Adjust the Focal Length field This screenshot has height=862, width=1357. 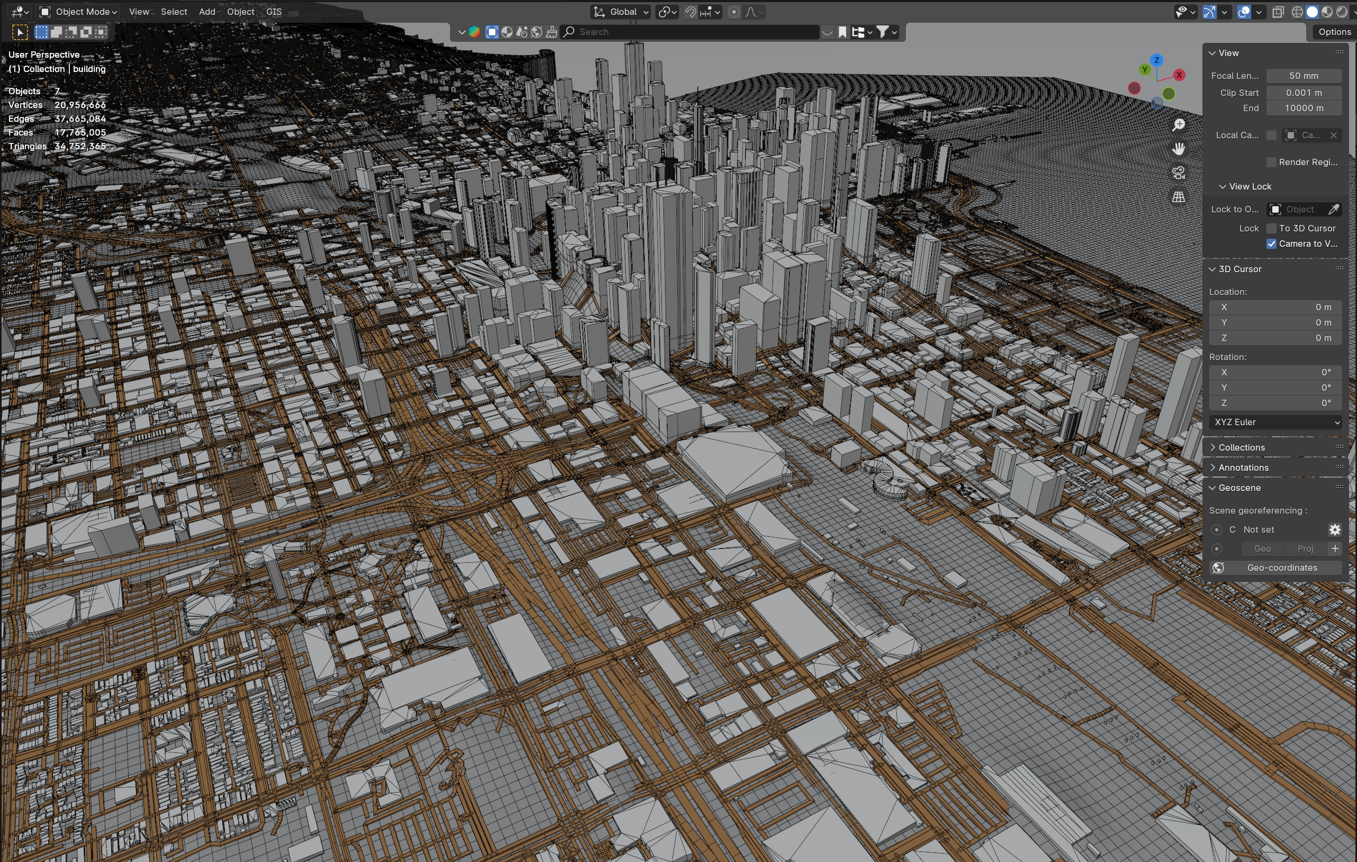pos(1304,76)
